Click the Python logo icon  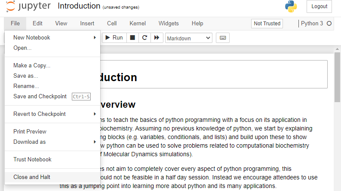click(291, 6)
